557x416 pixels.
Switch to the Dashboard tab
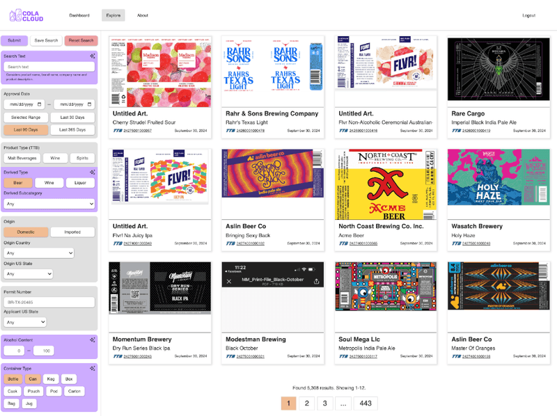click(x=80, y=15)
